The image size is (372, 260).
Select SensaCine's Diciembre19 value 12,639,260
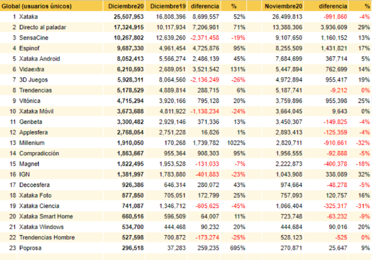point(171,38)
